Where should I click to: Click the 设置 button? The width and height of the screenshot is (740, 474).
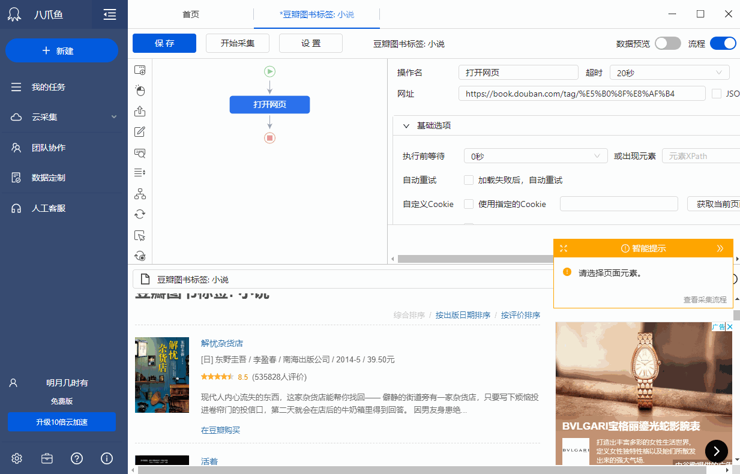pos(311,43)
